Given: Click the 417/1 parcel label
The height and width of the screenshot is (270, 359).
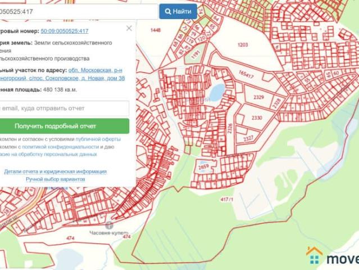Looking at the screenshot, I should tap(226, 199).
